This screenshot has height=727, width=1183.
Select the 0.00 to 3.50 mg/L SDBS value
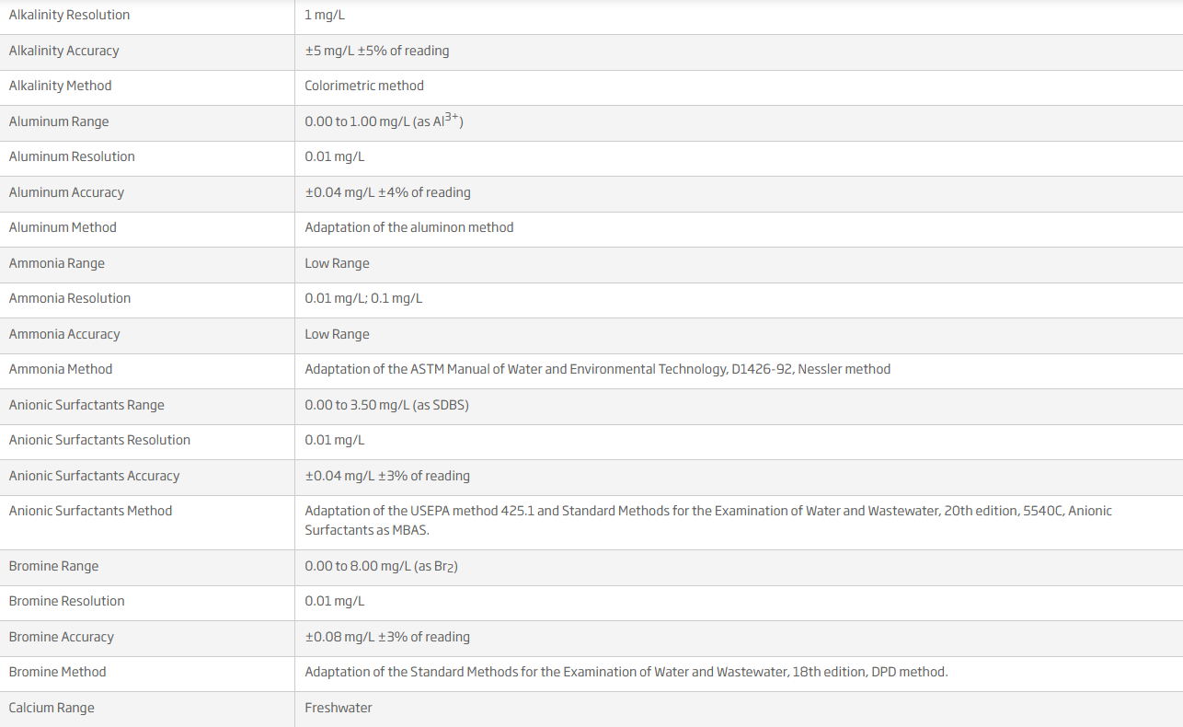click(x=386, y=405)
